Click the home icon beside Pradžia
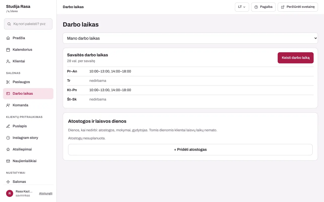Image resolution: width=324 pixels, height=202 pixels. (x=8, y=38)
